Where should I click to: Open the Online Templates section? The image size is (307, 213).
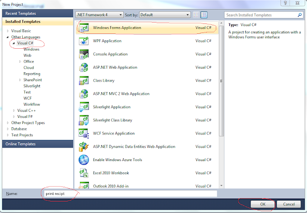click(x=37, y=144)
